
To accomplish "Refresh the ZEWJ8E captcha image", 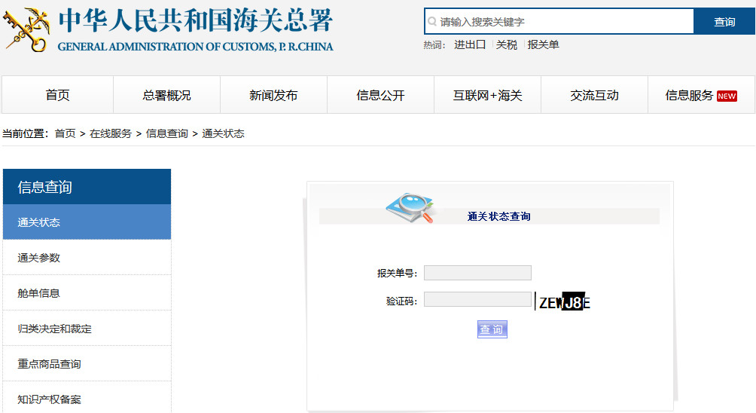I will click(563, 301).
